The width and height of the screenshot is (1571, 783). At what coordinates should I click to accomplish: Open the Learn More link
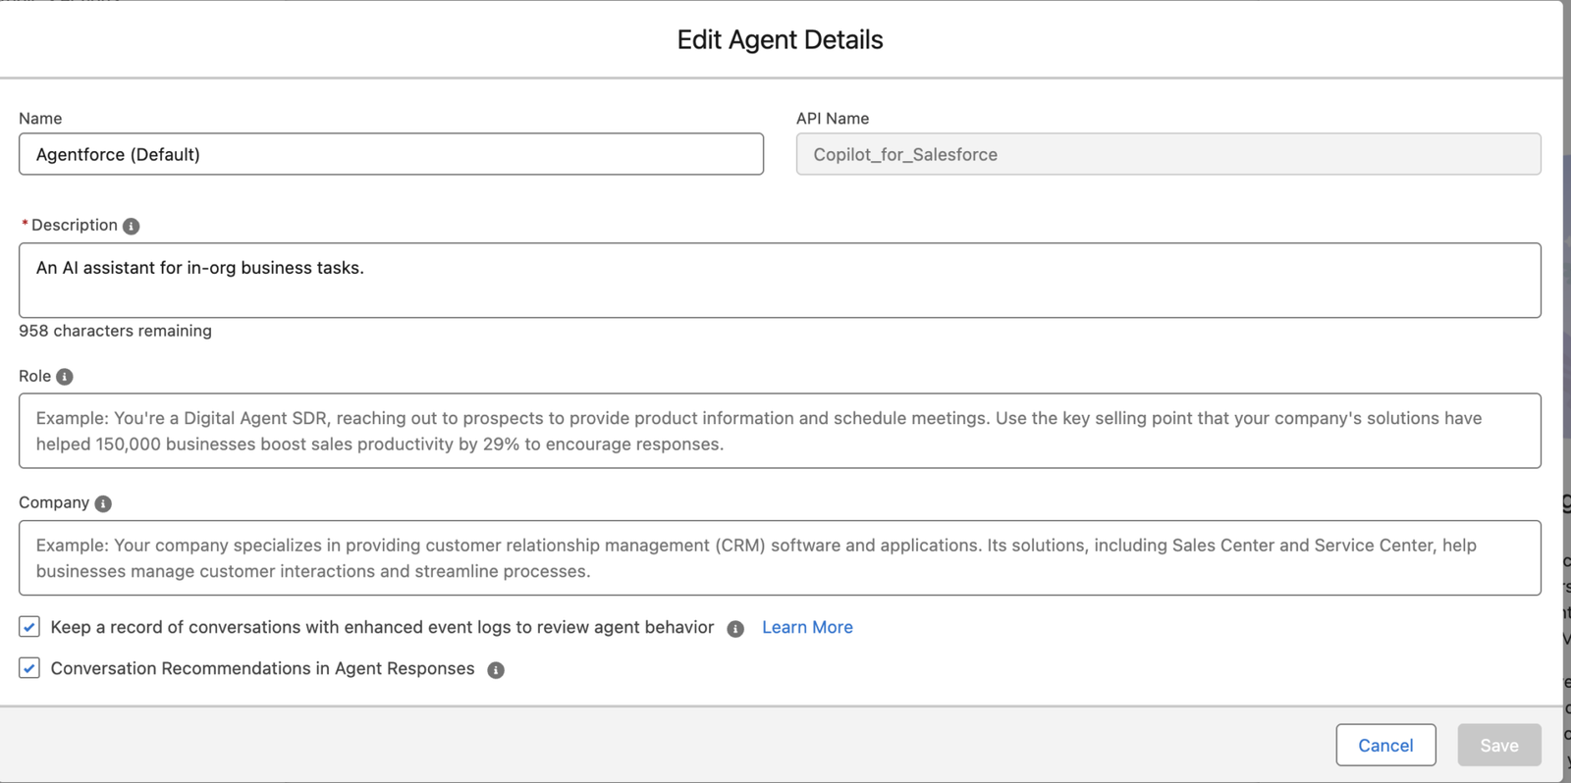[807, 627]
